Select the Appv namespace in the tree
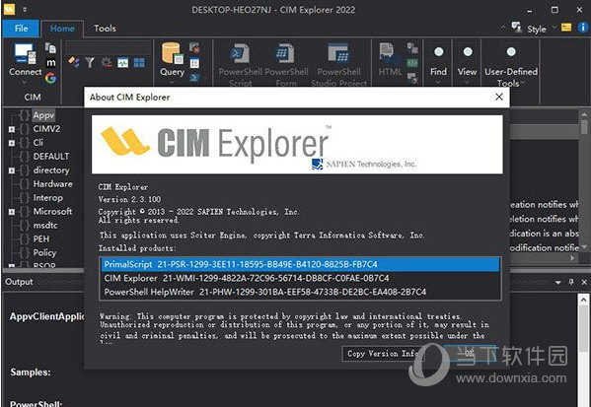Viewport: 591px width, 407px height. (43, 115)
